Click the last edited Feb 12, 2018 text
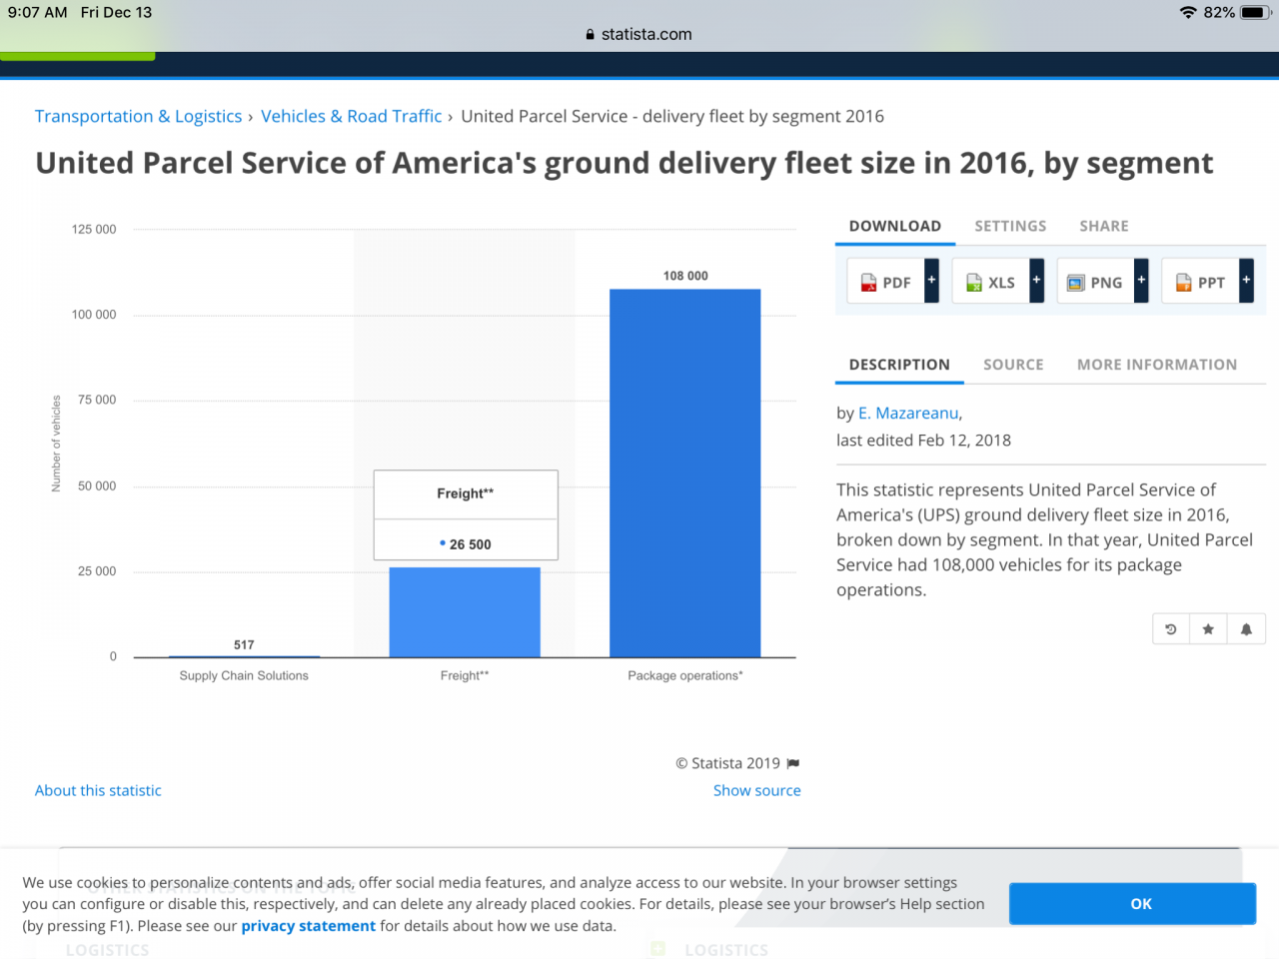This screenshot has height=959, width=1279. tap(923, 441)
